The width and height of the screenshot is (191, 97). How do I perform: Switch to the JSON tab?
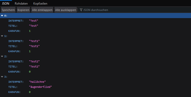pos(6,3)
